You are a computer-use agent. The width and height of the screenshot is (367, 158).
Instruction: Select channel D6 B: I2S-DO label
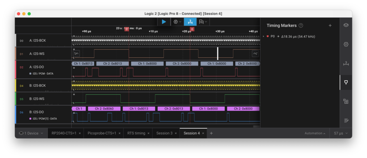tap(37, 112)
